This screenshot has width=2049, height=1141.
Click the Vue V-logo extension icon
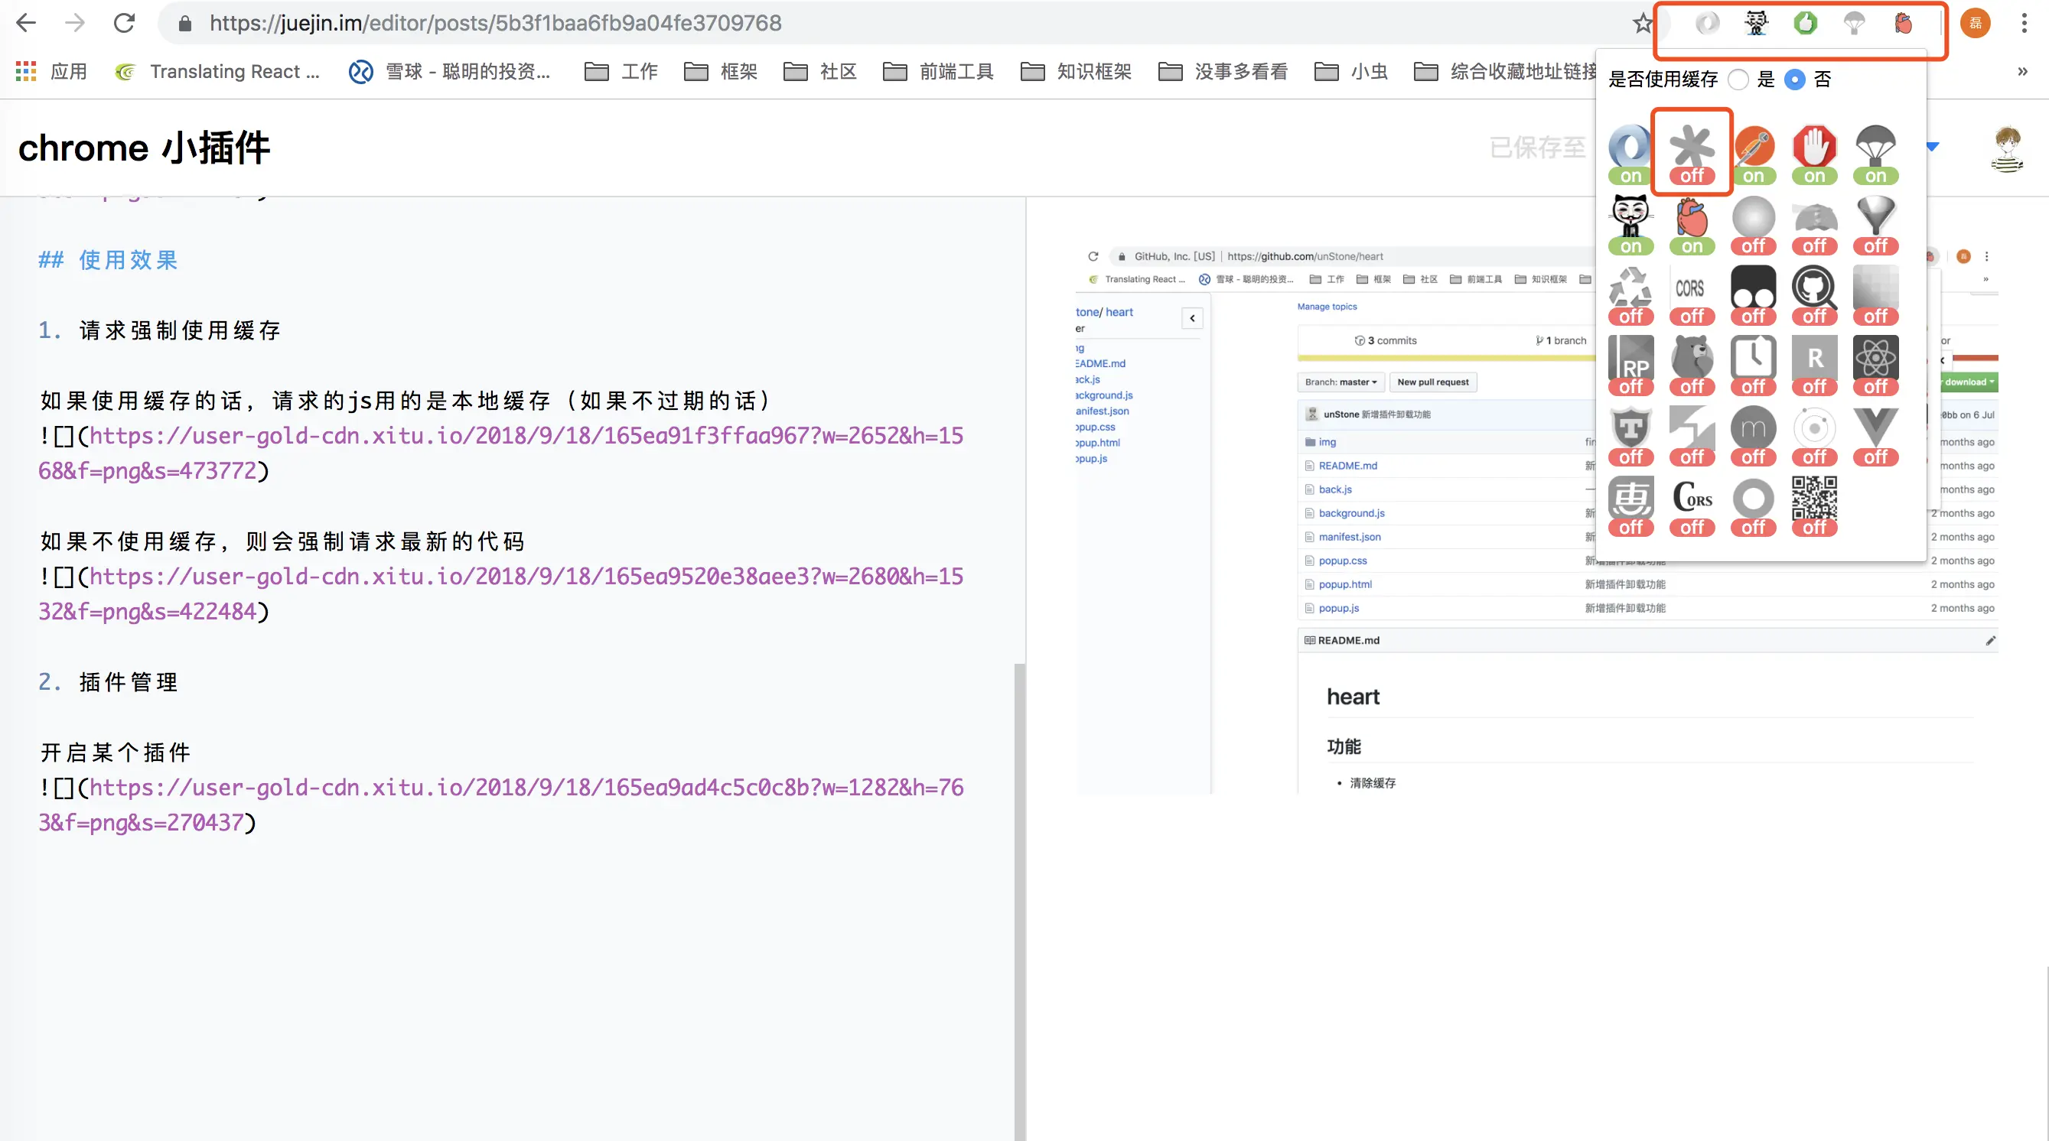tap(1875, 427)
